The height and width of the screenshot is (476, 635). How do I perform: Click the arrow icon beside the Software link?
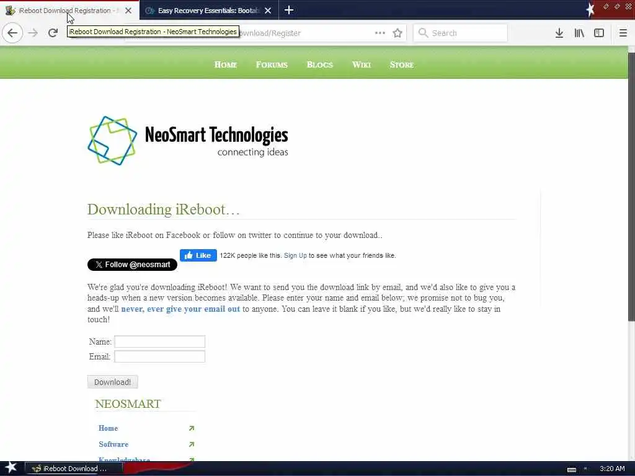click(192, 444)
